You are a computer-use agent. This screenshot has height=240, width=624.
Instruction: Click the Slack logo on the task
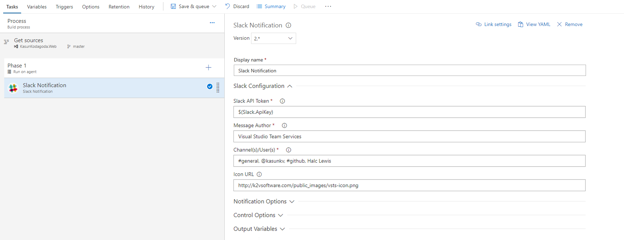coord(13,88)
